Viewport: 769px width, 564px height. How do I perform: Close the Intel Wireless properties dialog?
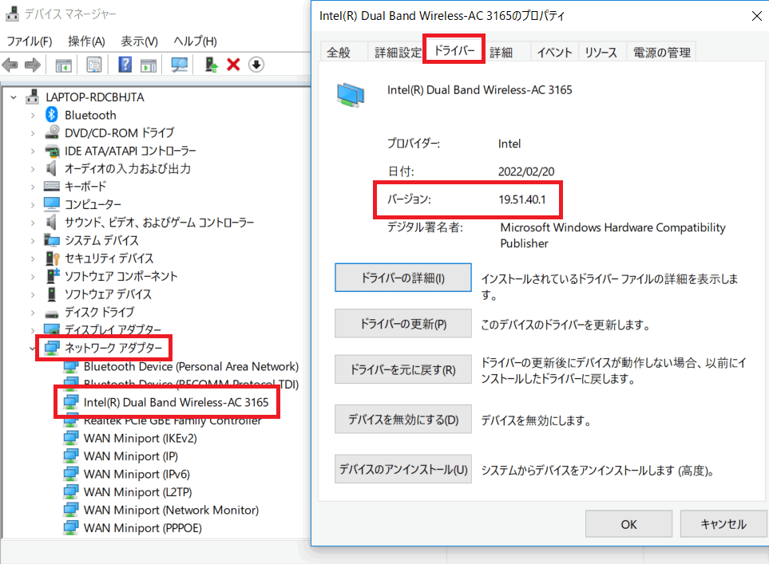pos(757,16)
